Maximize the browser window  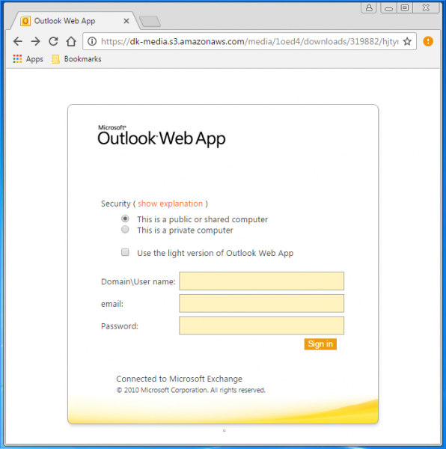click(x=405, y=7)
